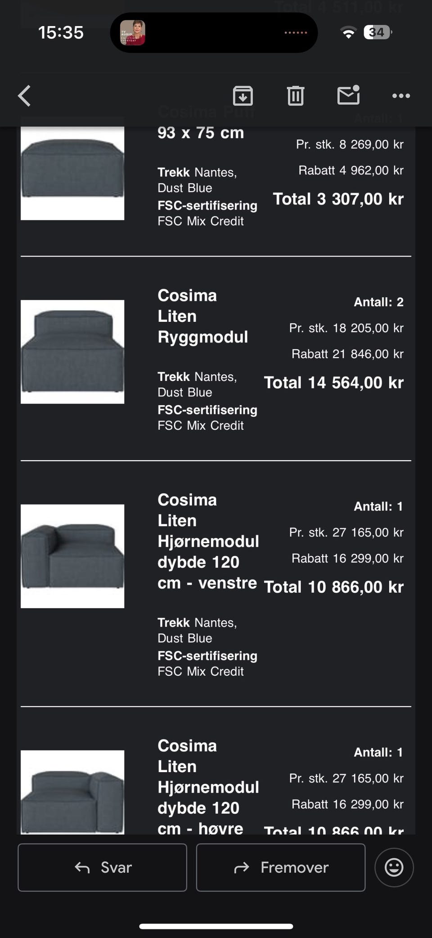Add an emoji reaction with the smiley icon
432x938 pixels.
coord(394,867)
